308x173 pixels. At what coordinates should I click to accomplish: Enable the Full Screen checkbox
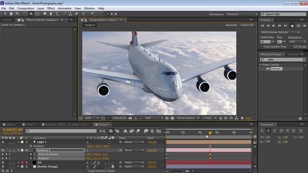[291, 47]
